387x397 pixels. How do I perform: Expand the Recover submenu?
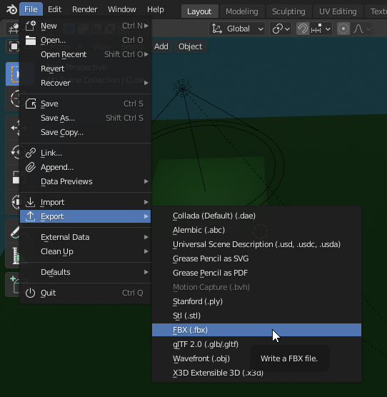(85, 83)
